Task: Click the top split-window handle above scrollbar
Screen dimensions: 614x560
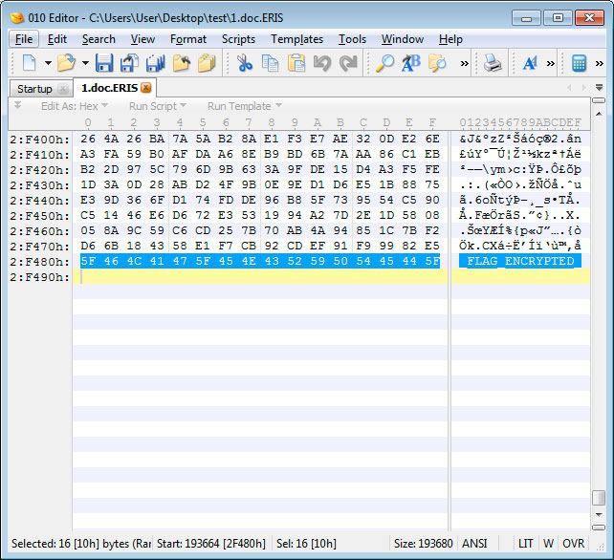Action: [599, 100]
